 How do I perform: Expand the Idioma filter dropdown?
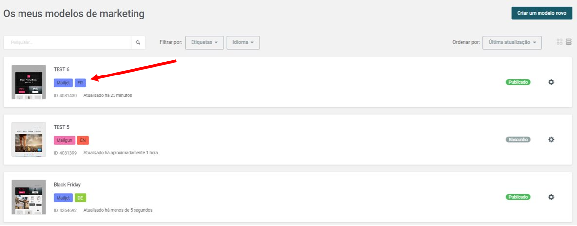click(x=243, y=42)
